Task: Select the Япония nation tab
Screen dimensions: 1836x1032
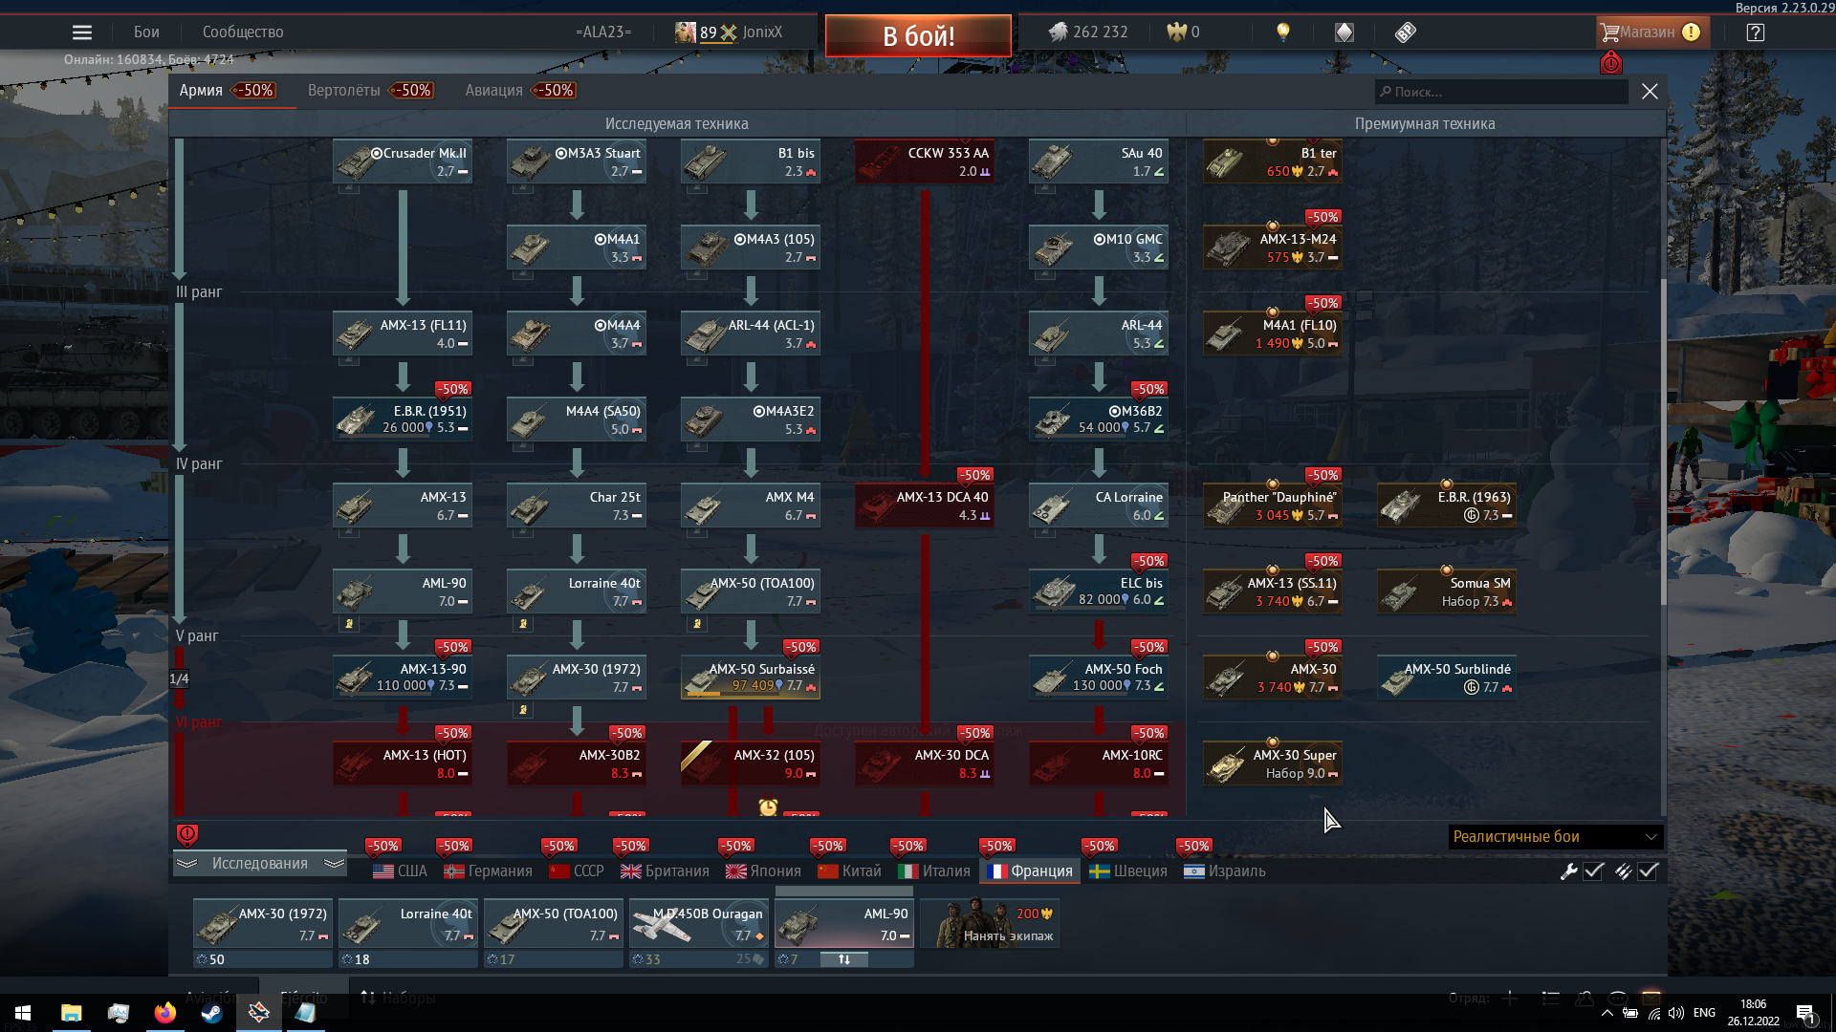Action: coord(763,871)
